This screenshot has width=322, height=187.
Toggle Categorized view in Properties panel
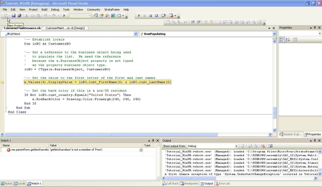pyautogui.click(x=282, y=40)
